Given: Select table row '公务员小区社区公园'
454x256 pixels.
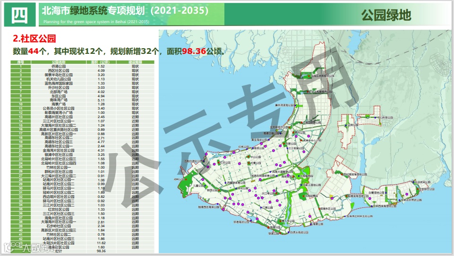Looking at the screenshot, I should [x=83, y=109].
